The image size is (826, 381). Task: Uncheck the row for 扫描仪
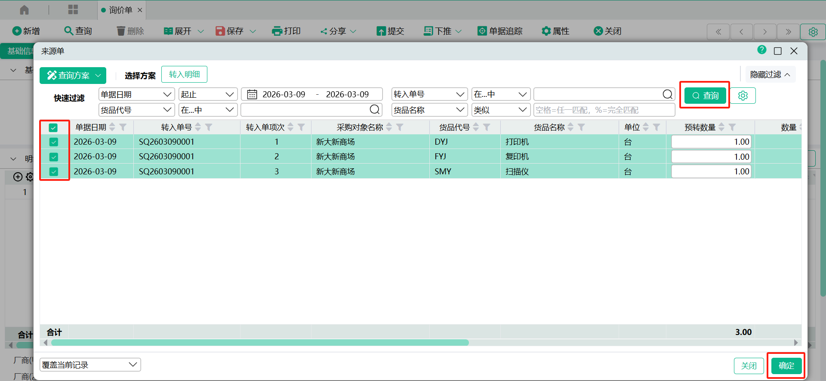(54, 172)
